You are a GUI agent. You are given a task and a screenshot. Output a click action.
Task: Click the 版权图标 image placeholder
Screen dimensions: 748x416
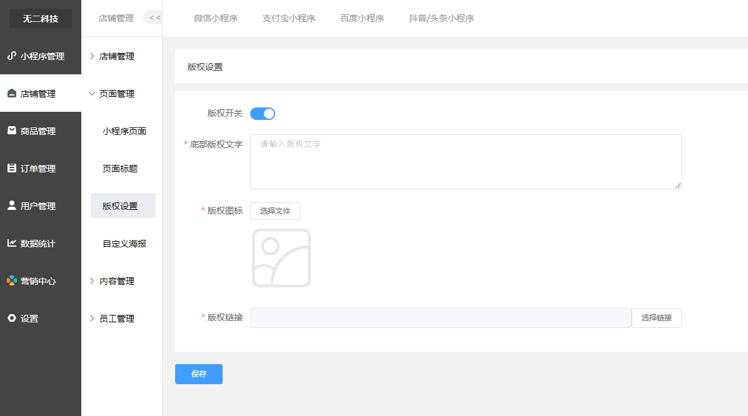281,258
